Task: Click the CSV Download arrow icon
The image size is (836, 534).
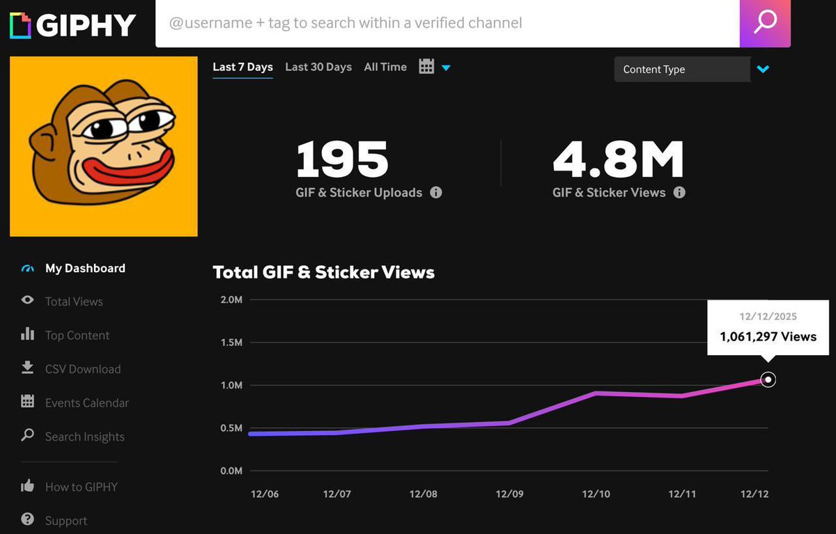Action: [x=28, y=368]
